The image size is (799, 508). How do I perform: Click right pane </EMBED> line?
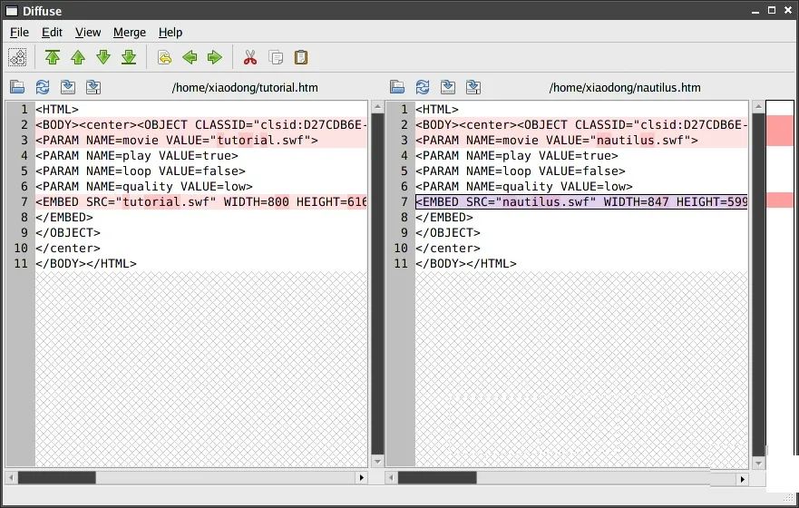pyautogui.click(x=581, y=217)
